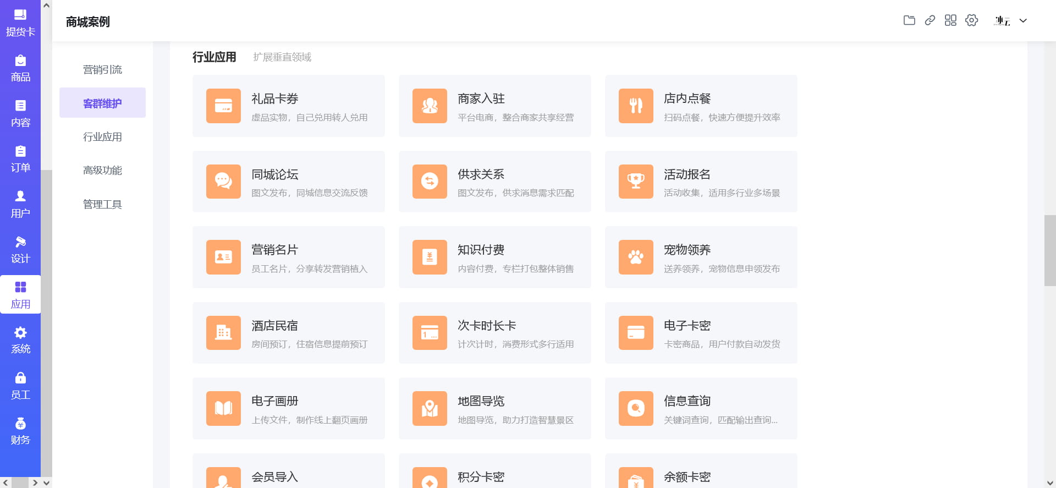Click the 供求关系 exchange icon
The width and height of the screenshot is (1056, 488).
point(430,181)
